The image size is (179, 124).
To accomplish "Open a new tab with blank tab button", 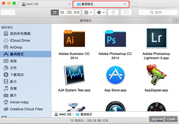I will click(x=134, y=4).
